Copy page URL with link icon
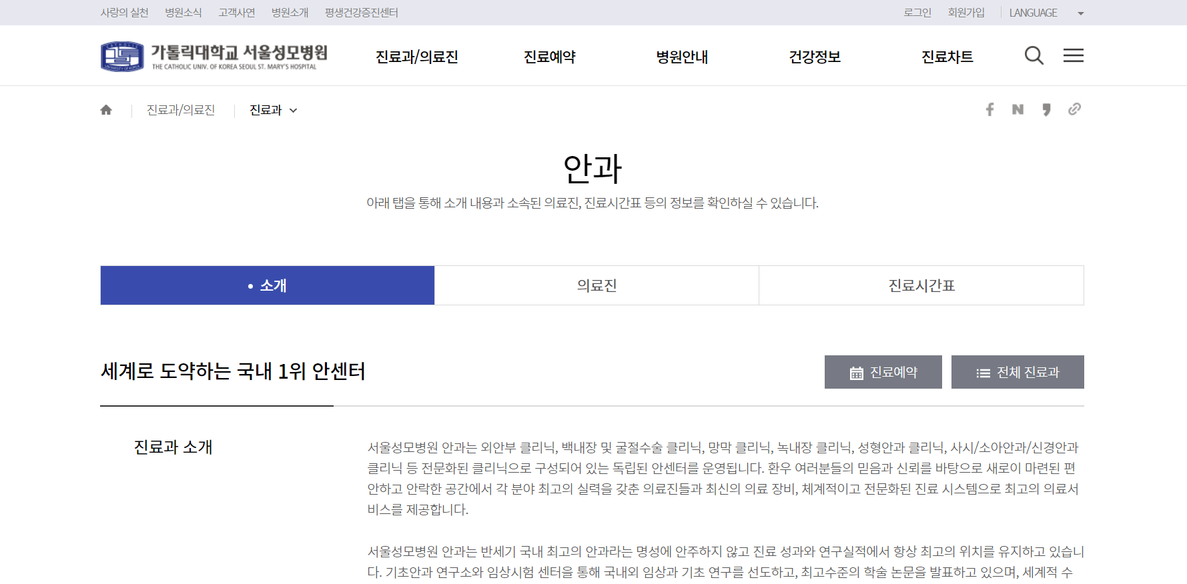This screenshot has width=1187, height=584. 1074,109
